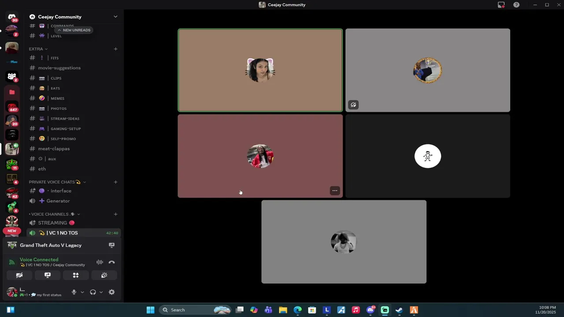The image size is (564, 317).
Task: Add channel to PRIVATE VOICE CHATS
Action: click(x=115, y=182)
